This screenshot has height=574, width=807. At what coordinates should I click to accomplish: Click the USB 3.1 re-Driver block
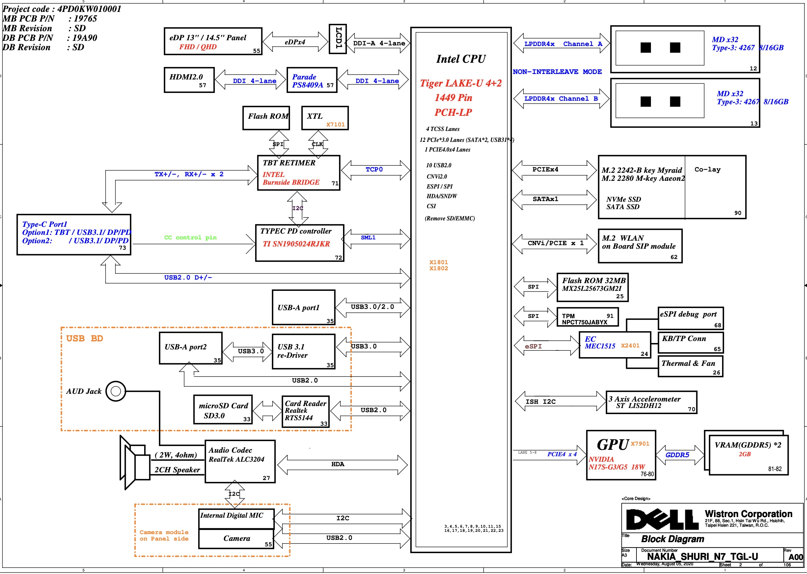303,351
